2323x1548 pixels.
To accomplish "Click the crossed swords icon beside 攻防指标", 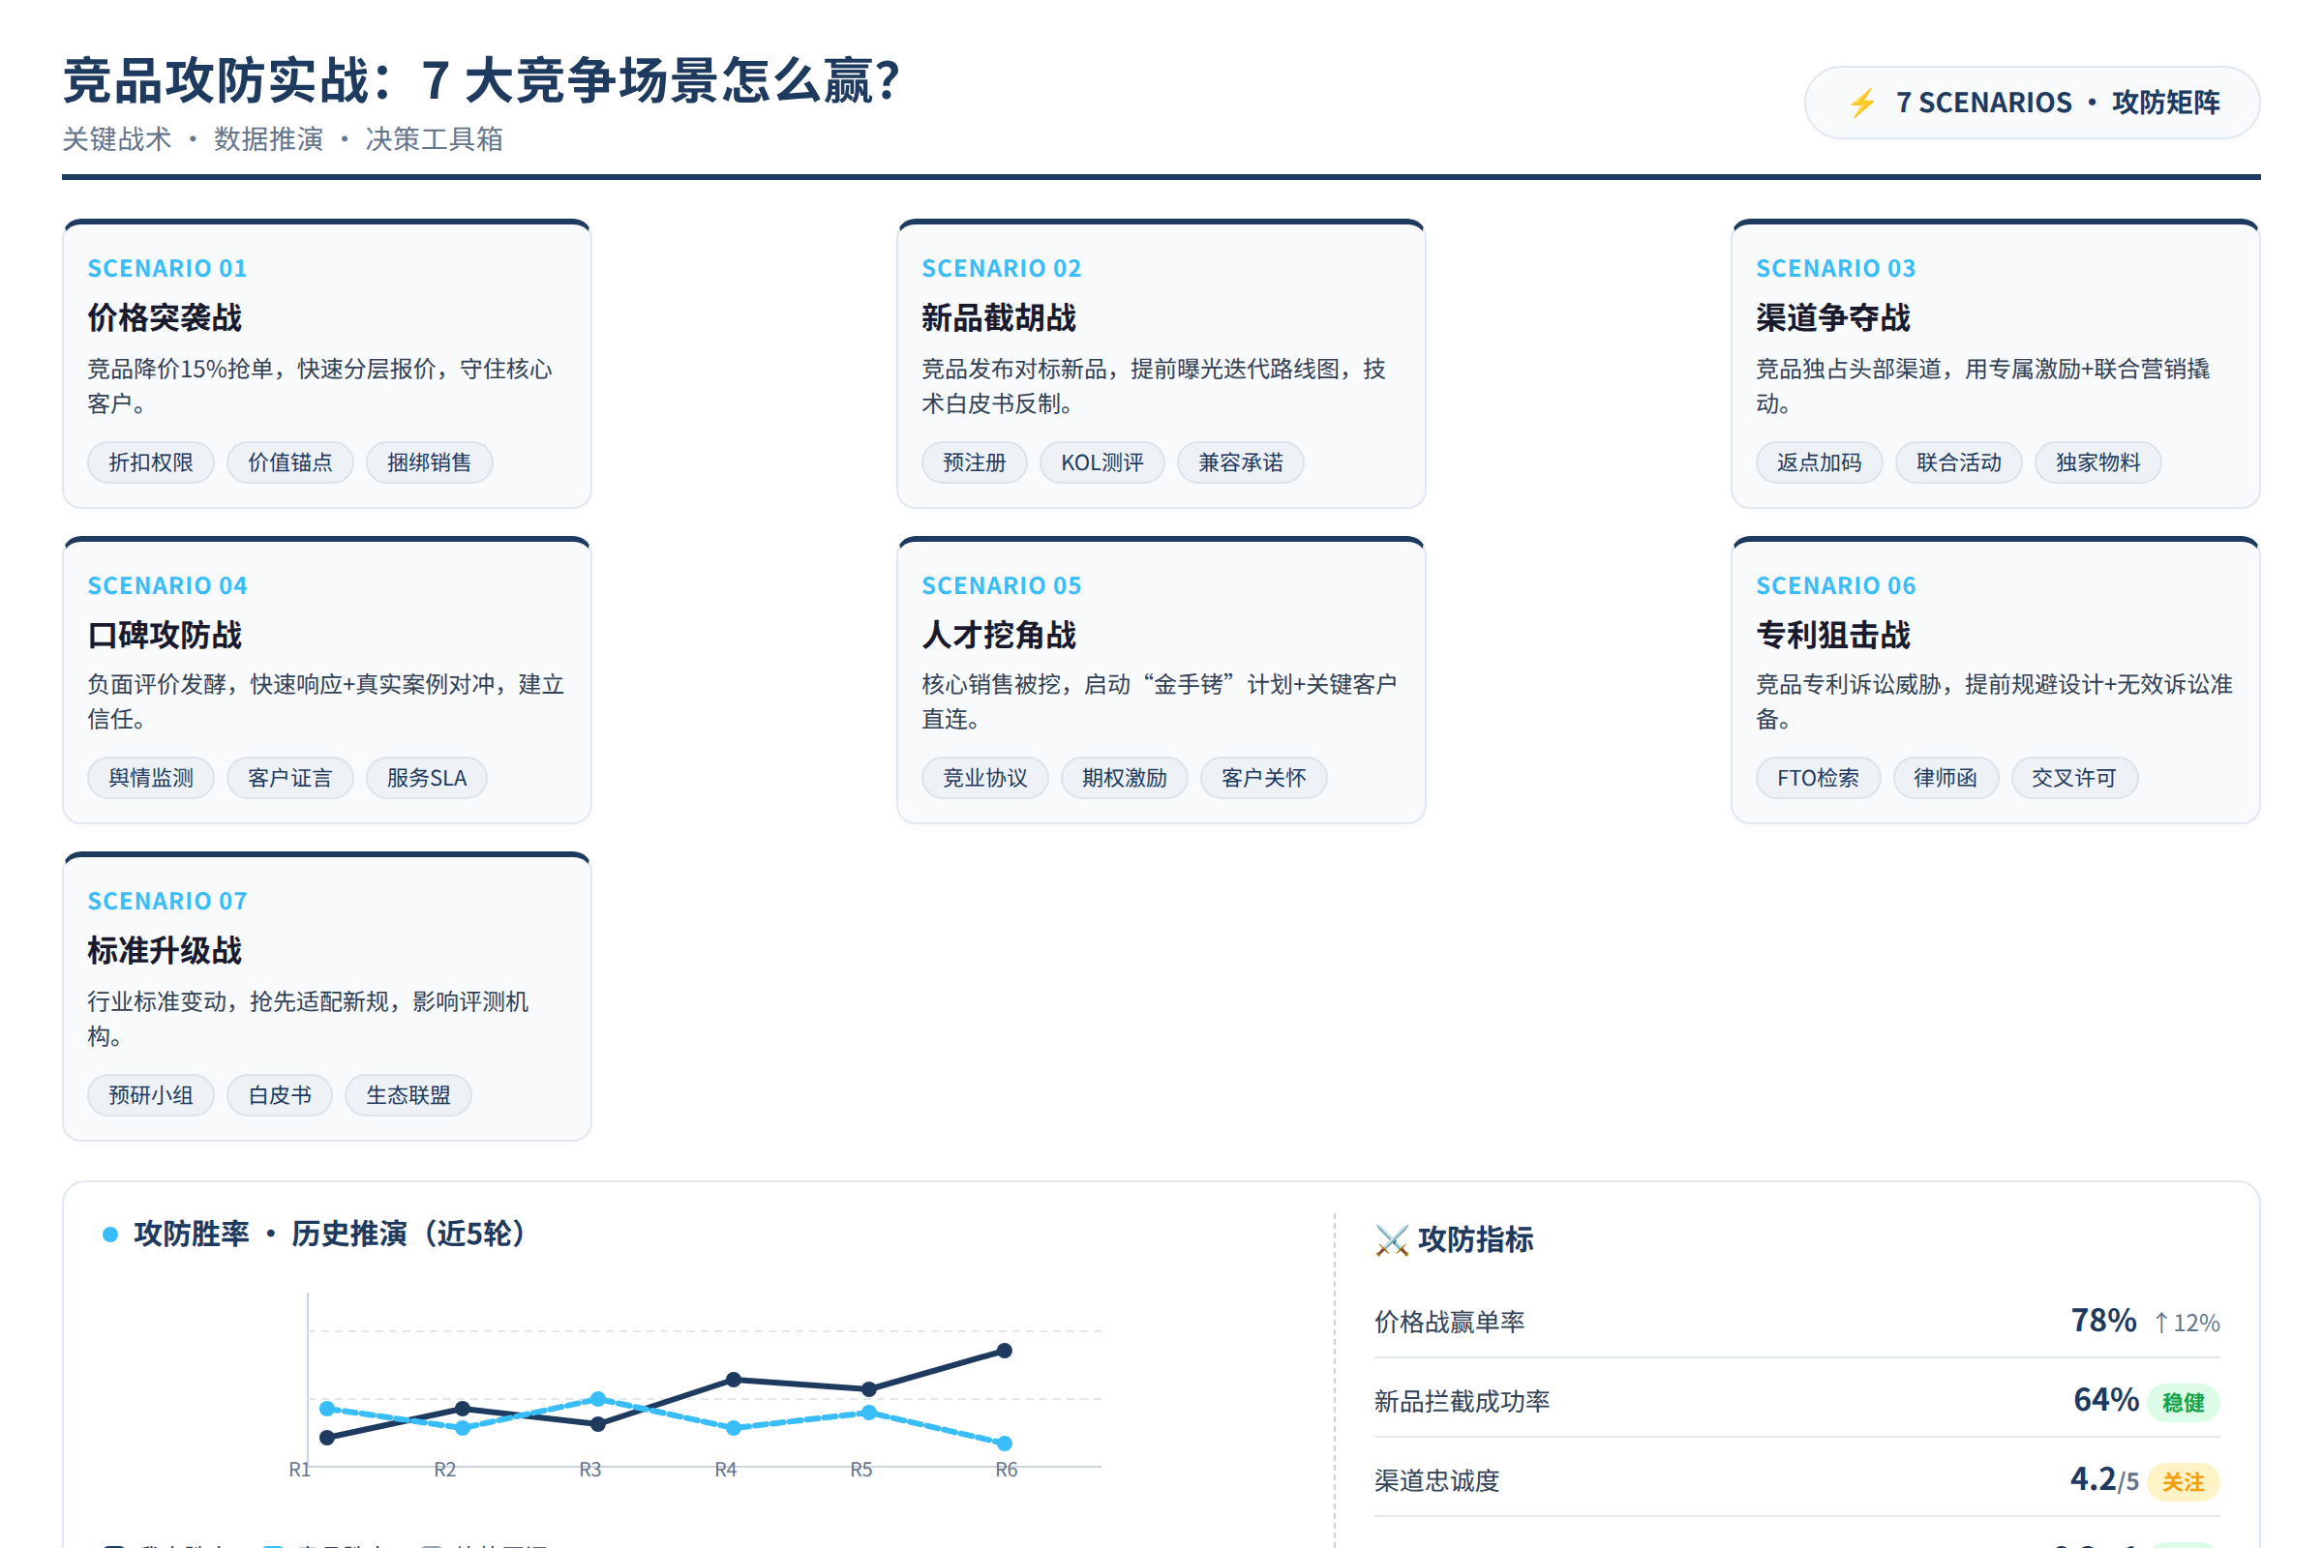I will coord(1392,1240).
